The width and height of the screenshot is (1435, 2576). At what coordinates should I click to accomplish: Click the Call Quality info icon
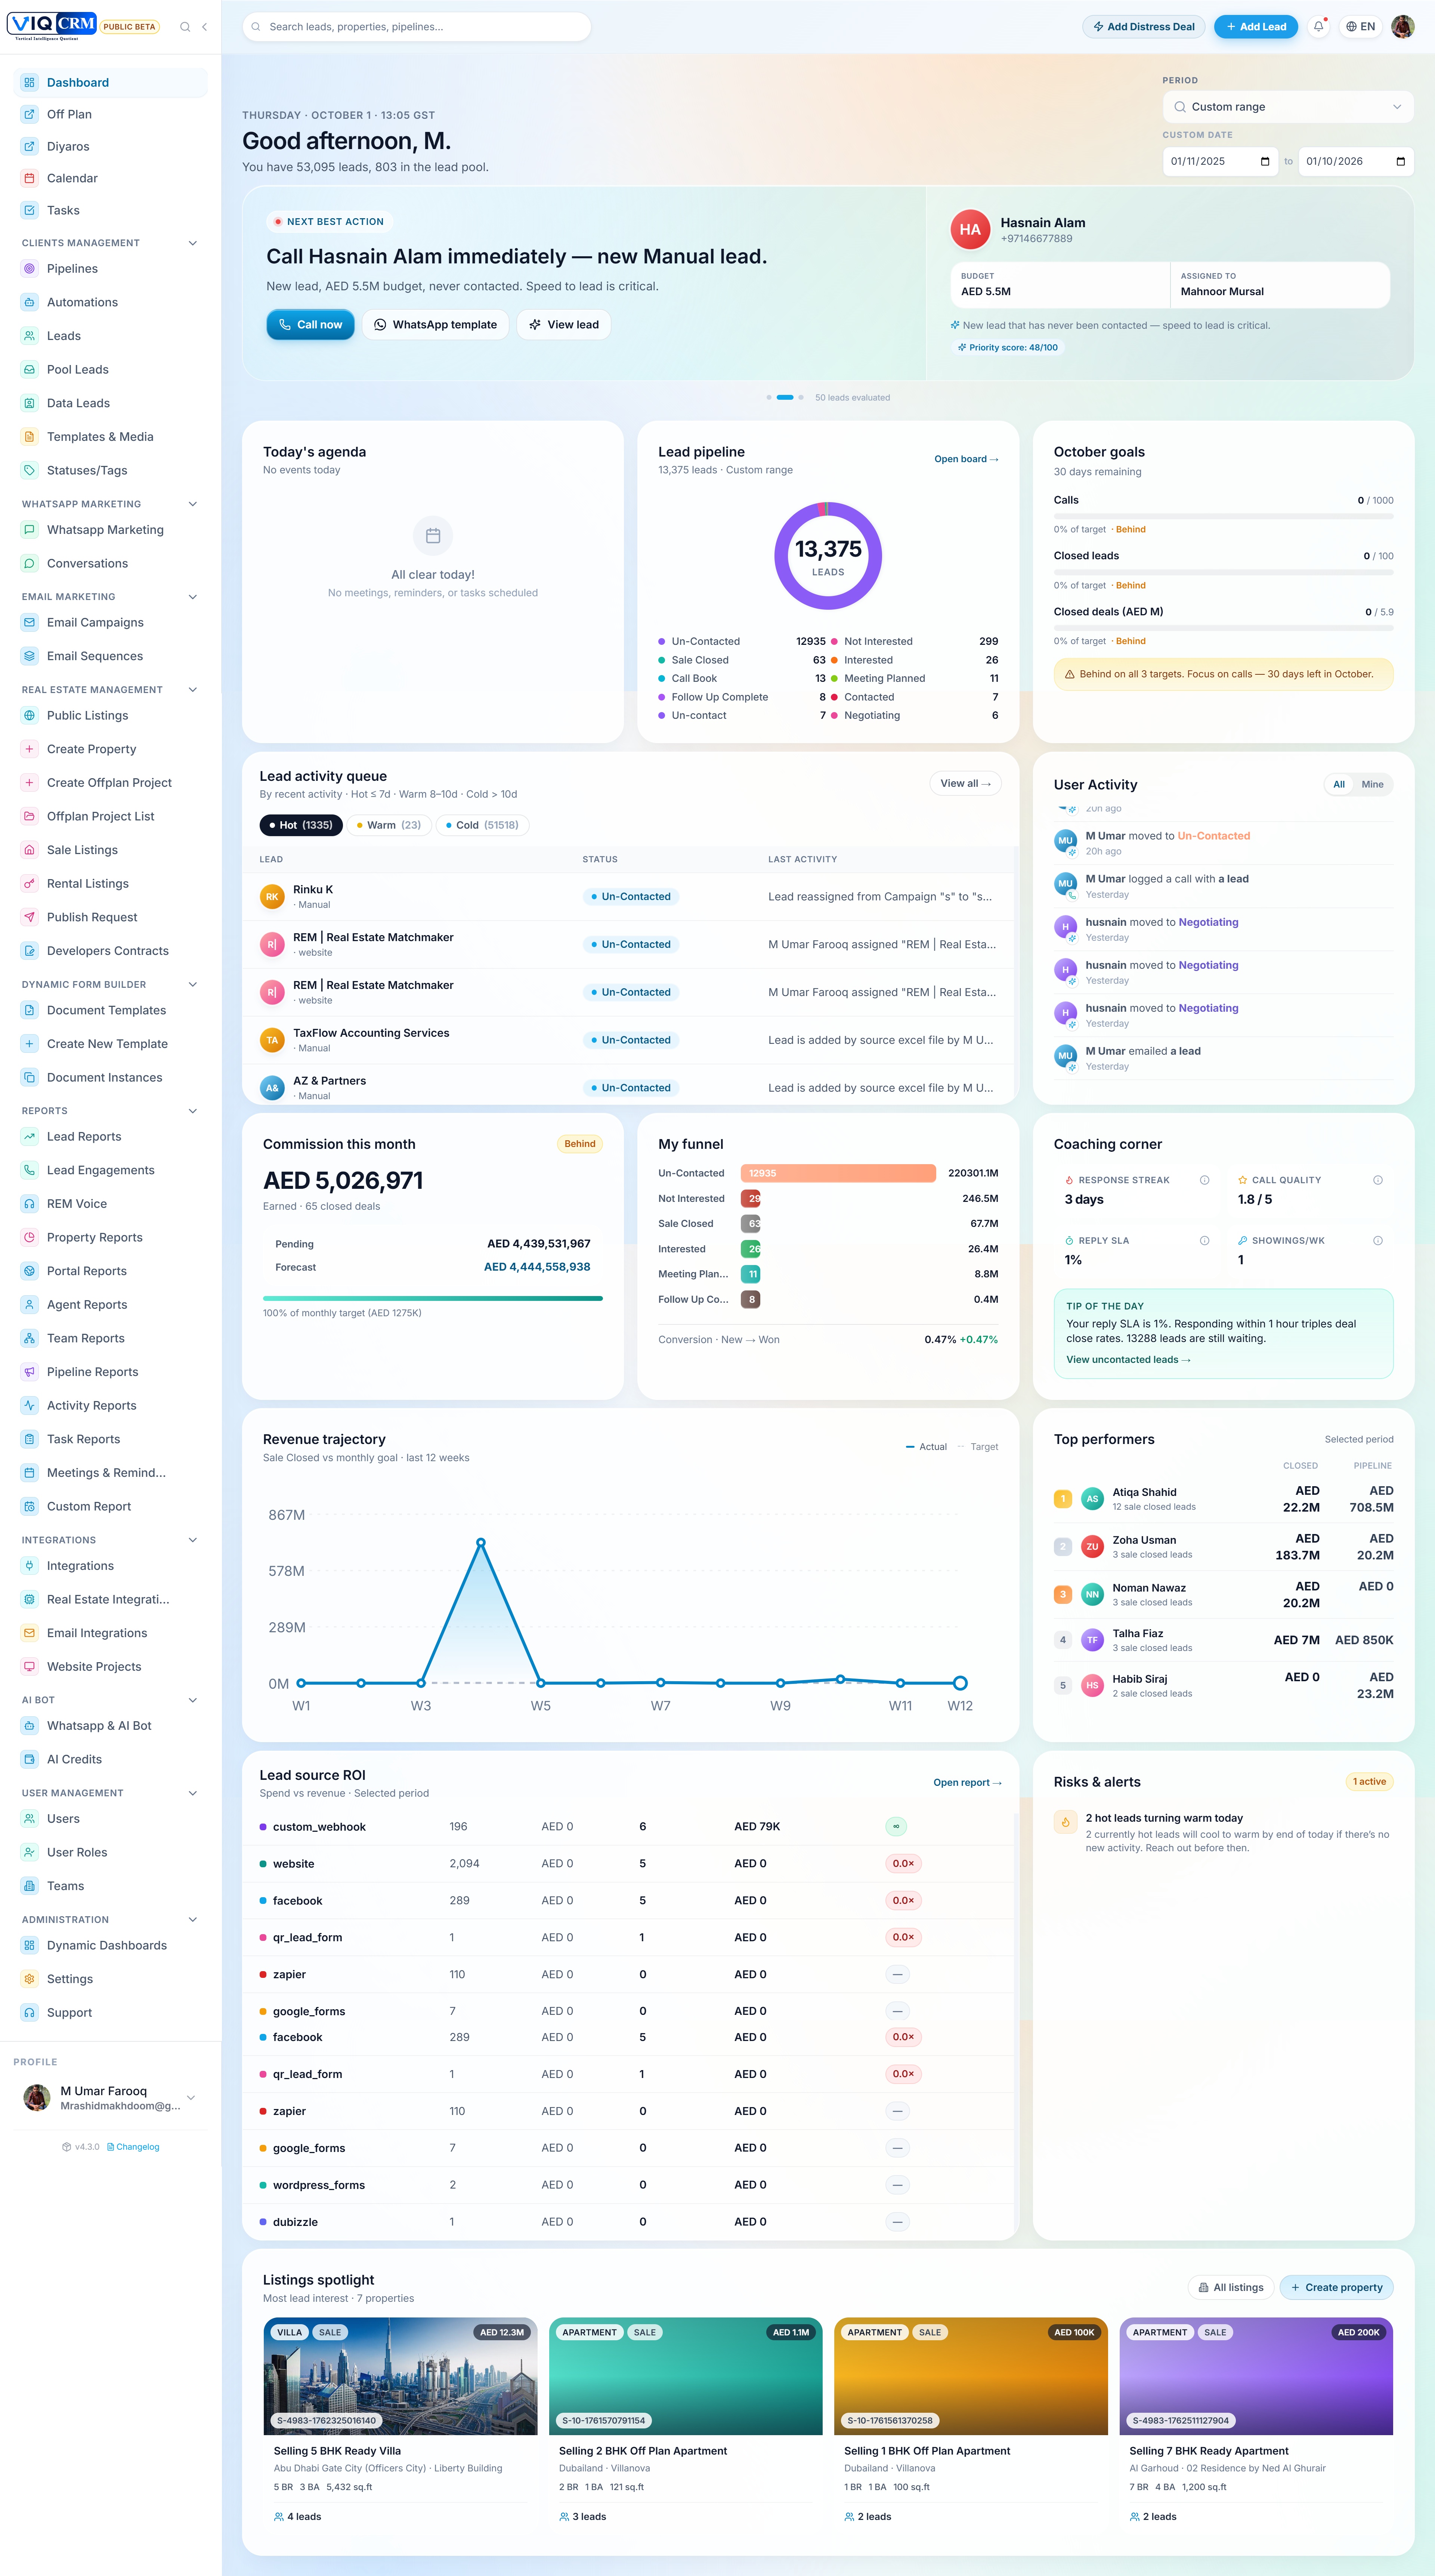1377,1180
